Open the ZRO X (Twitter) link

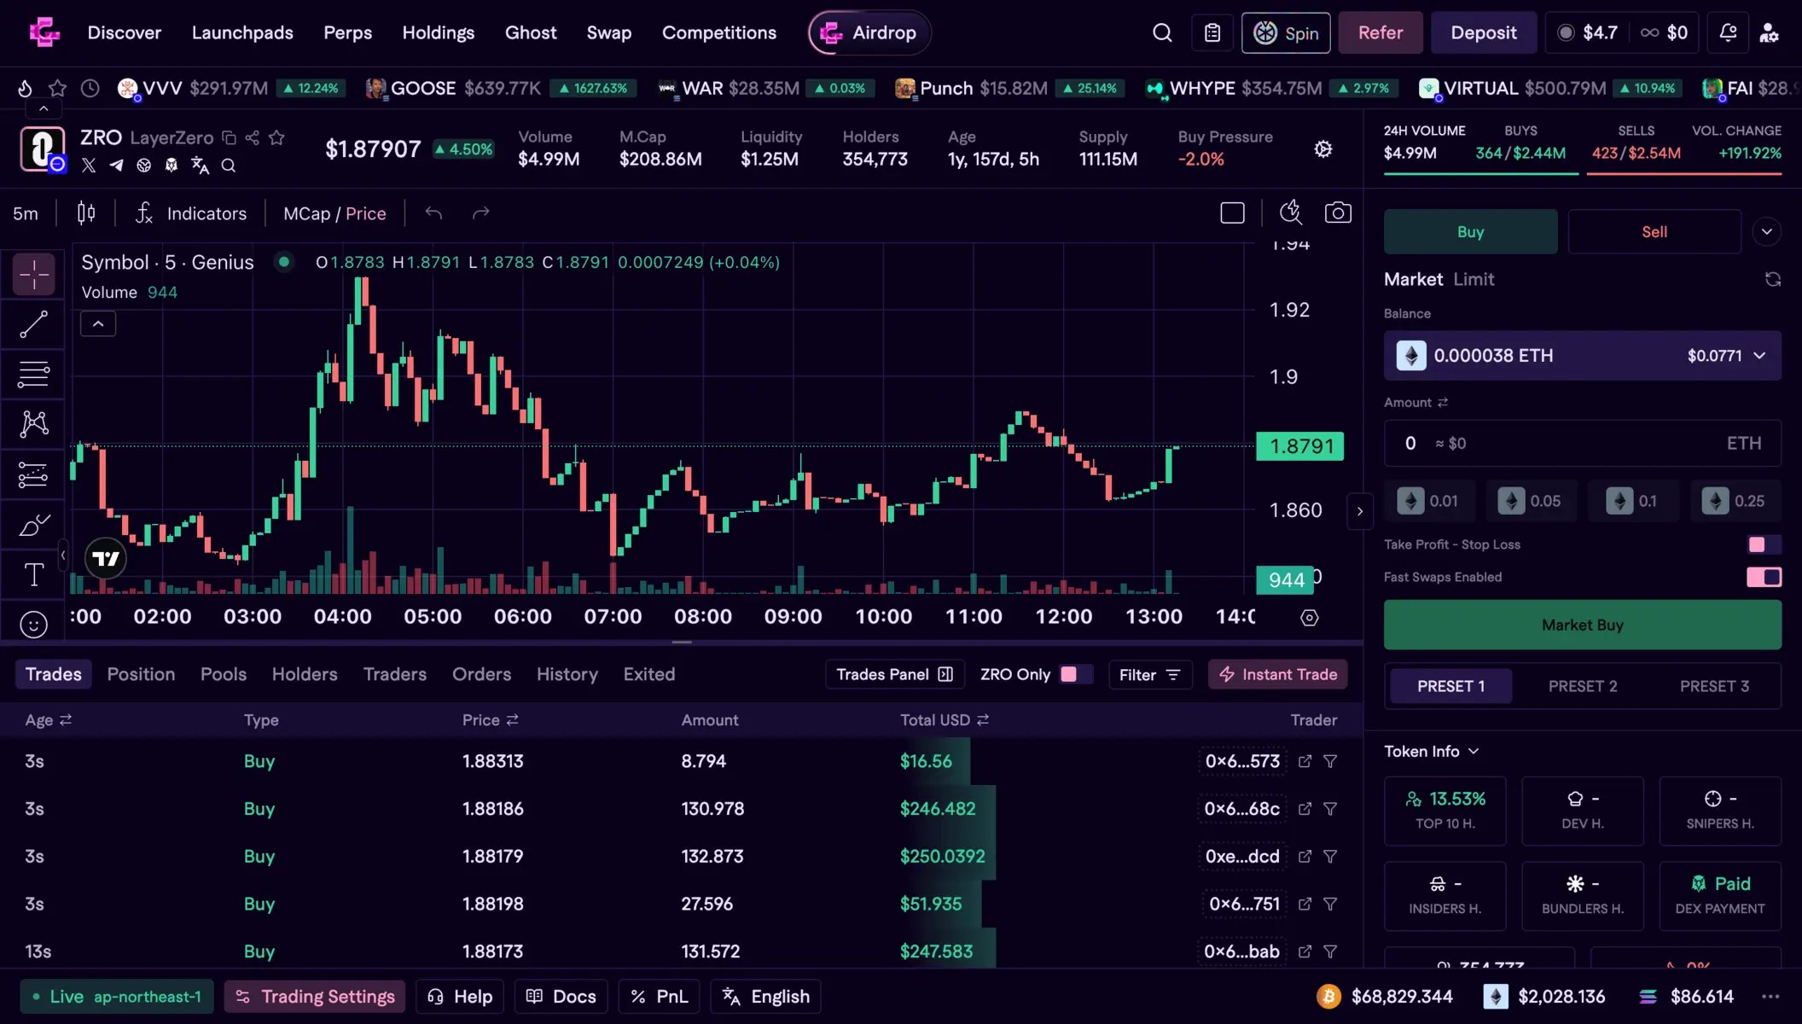click(x=89, y=166)
